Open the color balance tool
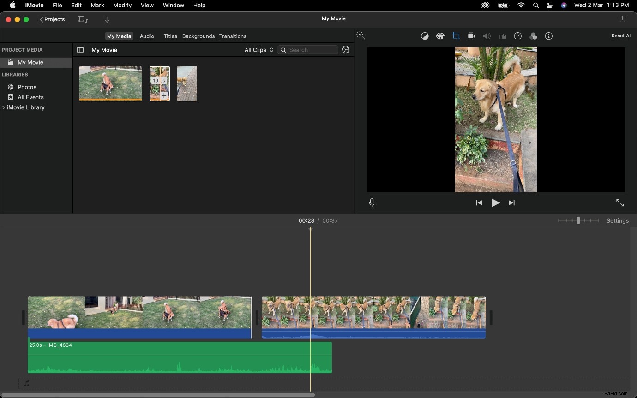637x398 pixels. [x=425, y=36]
